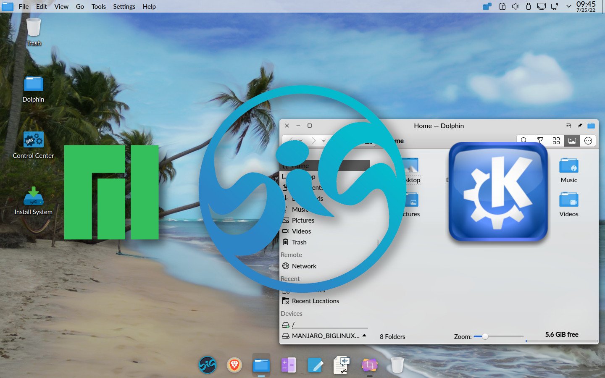Viewport: 605px width, 378px height.
Task: Open the Tools menu
Action: coord(99,6)
